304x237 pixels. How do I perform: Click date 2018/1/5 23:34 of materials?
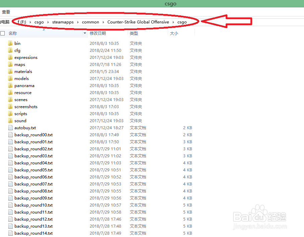pos(104,72)
